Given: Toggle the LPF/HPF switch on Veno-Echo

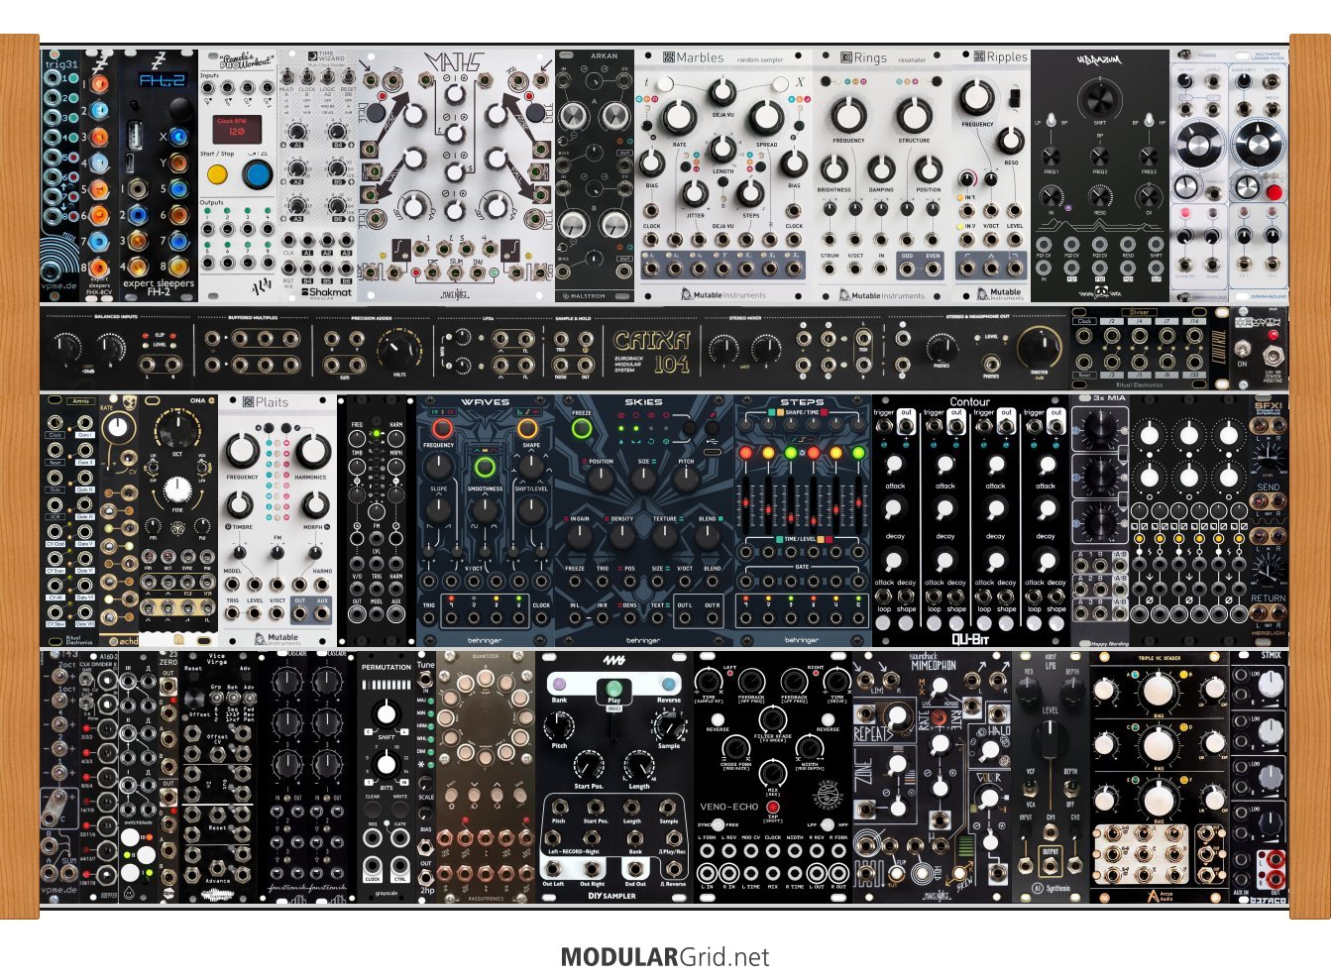Looking at the screenshot, I should click(x=827, y=824).
